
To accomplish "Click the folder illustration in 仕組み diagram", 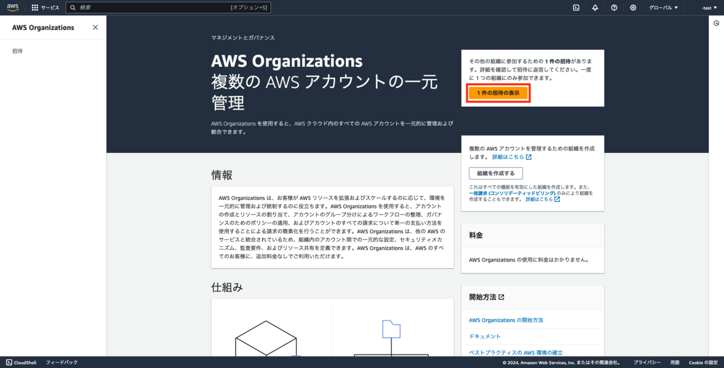I will [x=392, y=328].
